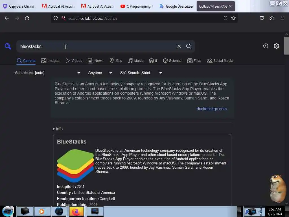Viewport: 289px width, 217px height.
Task: Open the Firefox application menu
Action: (282, 18)
